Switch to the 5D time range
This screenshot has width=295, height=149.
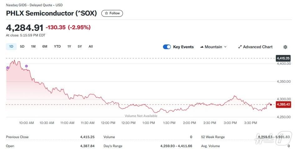point(22,47)
